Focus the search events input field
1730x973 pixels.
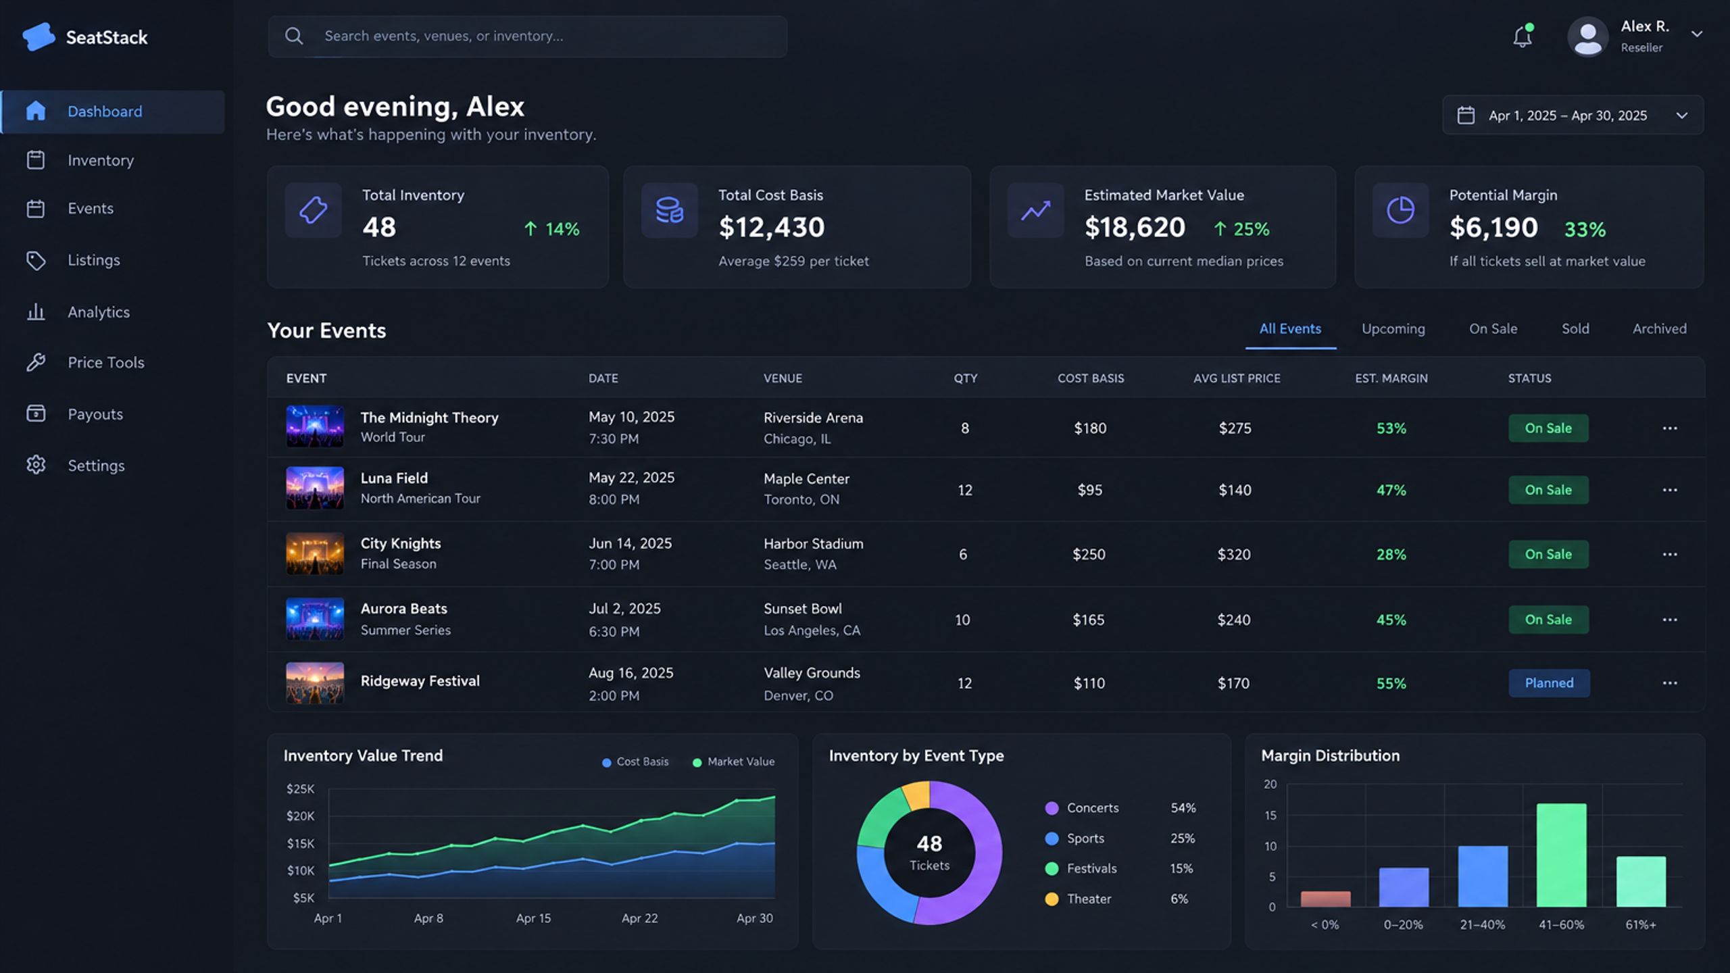tap(528, 36)
